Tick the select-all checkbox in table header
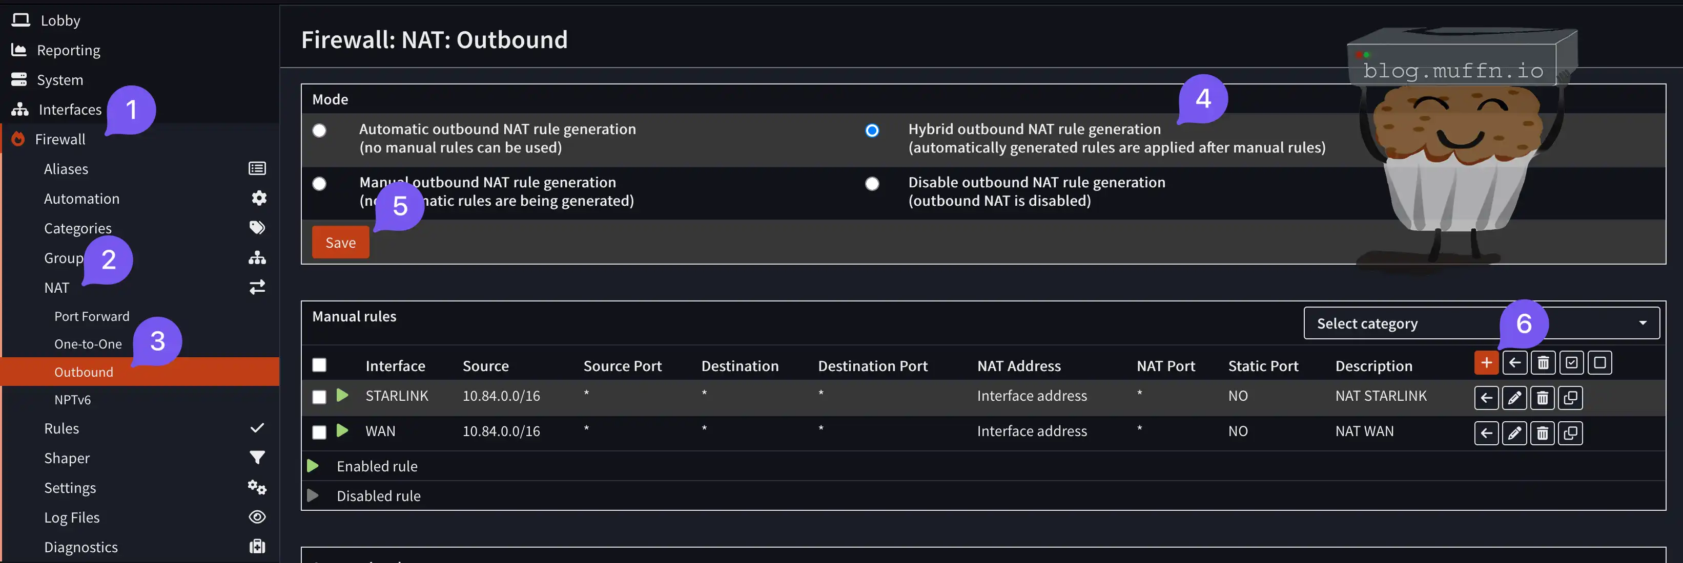 tap(319, 365)
